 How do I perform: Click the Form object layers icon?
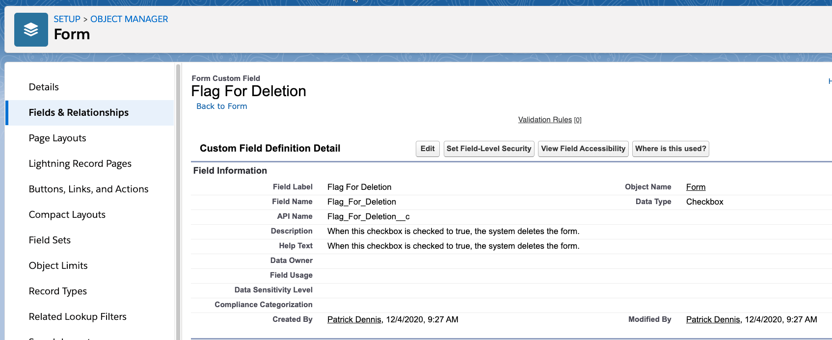tap(31, 30)
